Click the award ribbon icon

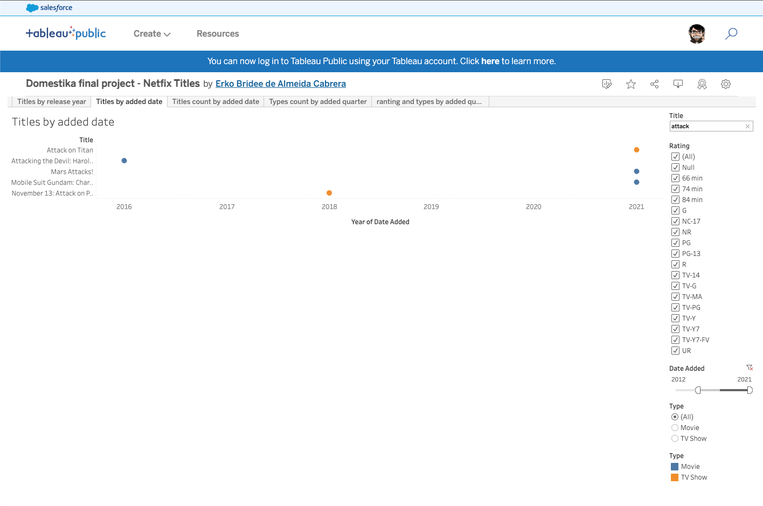(702, 84)
